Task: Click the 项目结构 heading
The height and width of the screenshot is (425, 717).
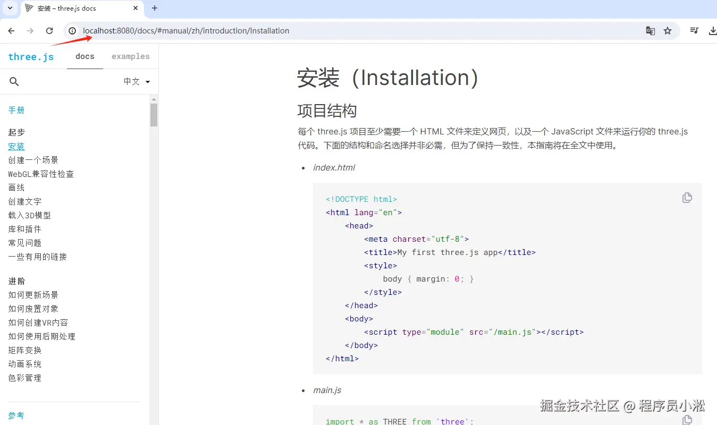Action: coord(327,111)
